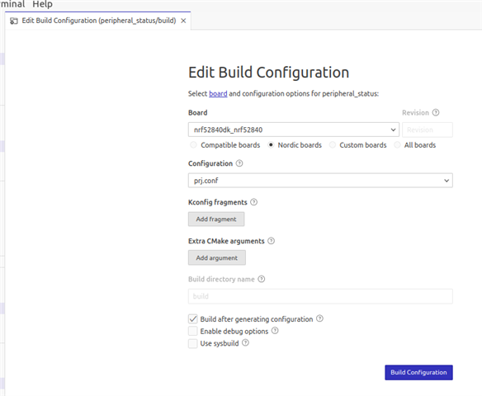Click the Build Configuration button
Viewport: 482px width, 396px height.
click(x=418, y=372)
